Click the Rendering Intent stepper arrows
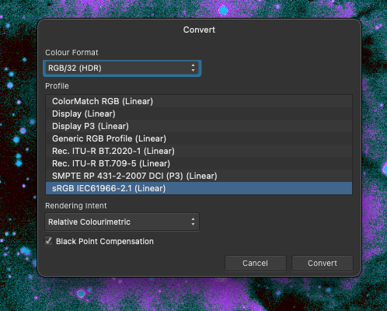Image resolution: width=387 pixels, height=311 pixels. click(x=193, y=222)
